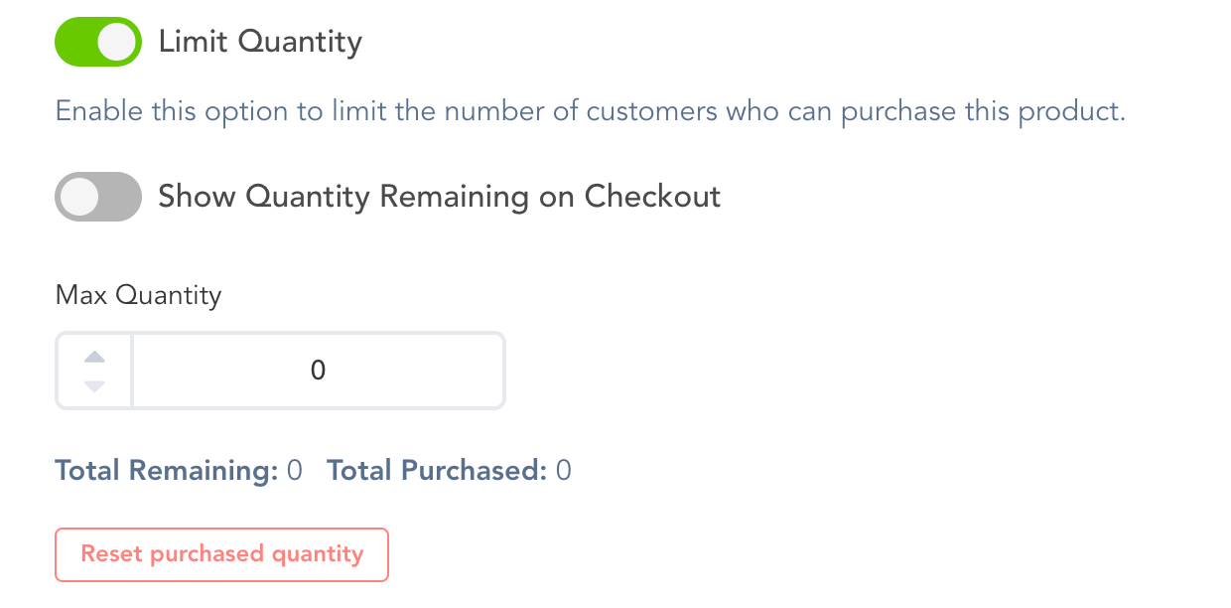Click the zero value beside Total Purchased

(564, 471)
